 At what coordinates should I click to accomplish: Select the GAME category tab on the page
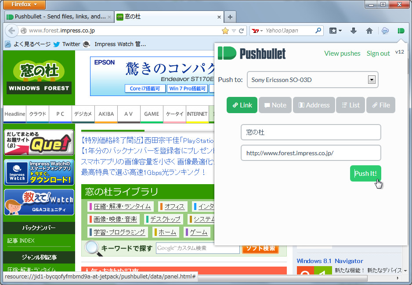tap(152, 114)
